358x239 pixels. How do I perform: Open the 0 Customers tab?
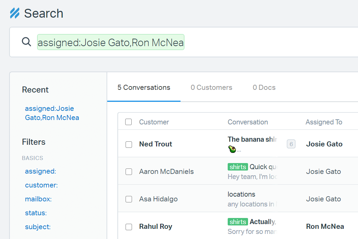click(211, 87)
